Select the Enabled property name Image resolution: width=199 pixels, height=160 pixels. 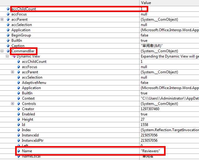click(28, 114)
